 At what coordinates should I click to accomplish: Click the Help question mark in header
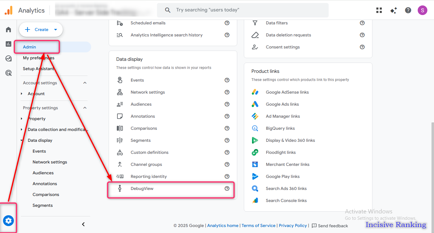(x=408, y=10)
